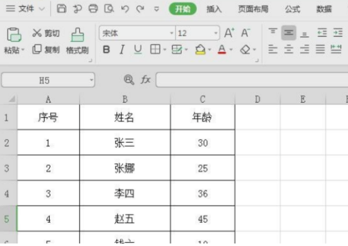
Task: Click the Increase Indent icon
Action: click(x=338, y=33)
